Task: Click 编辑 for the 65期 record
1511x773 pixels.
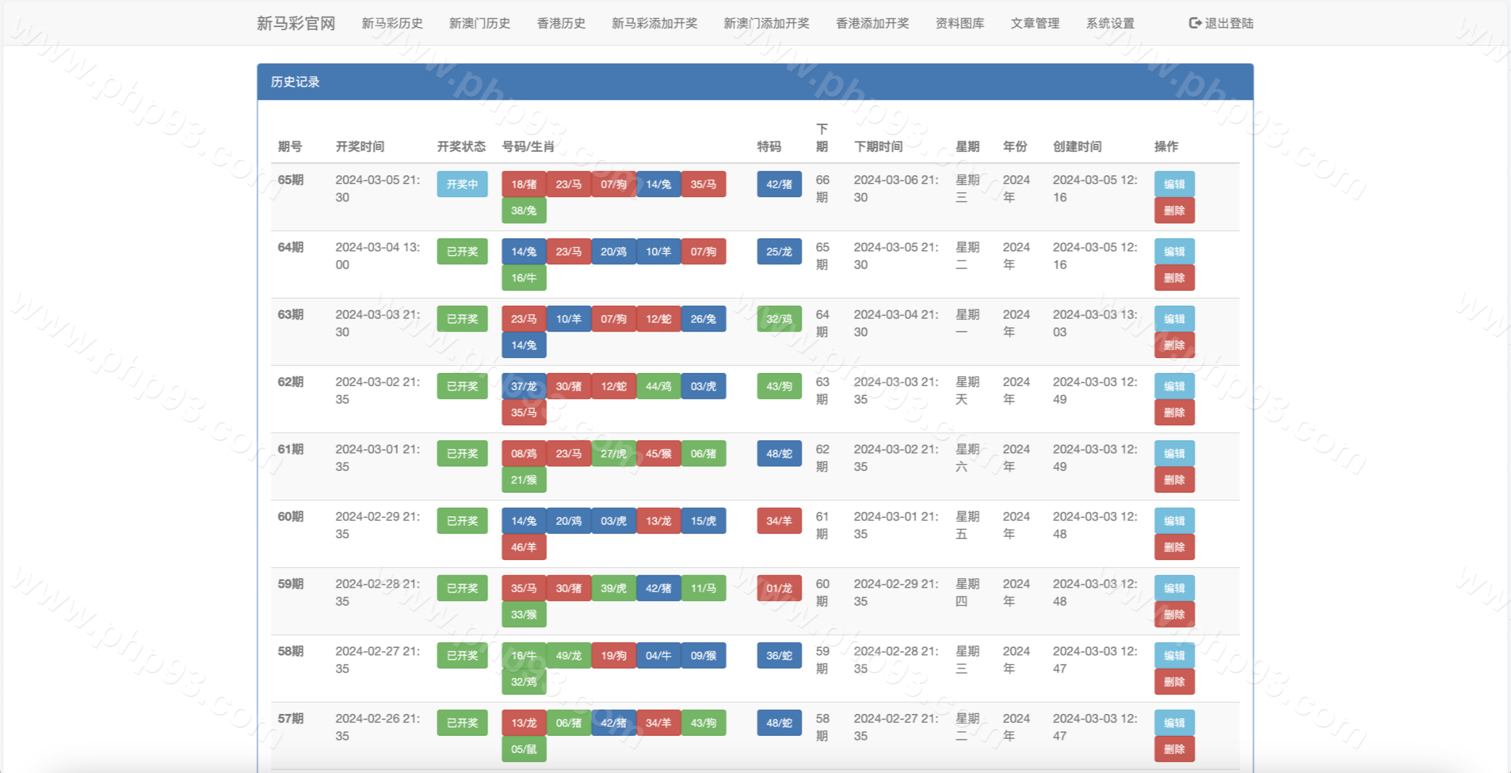Action: [x=1174, y=184]
